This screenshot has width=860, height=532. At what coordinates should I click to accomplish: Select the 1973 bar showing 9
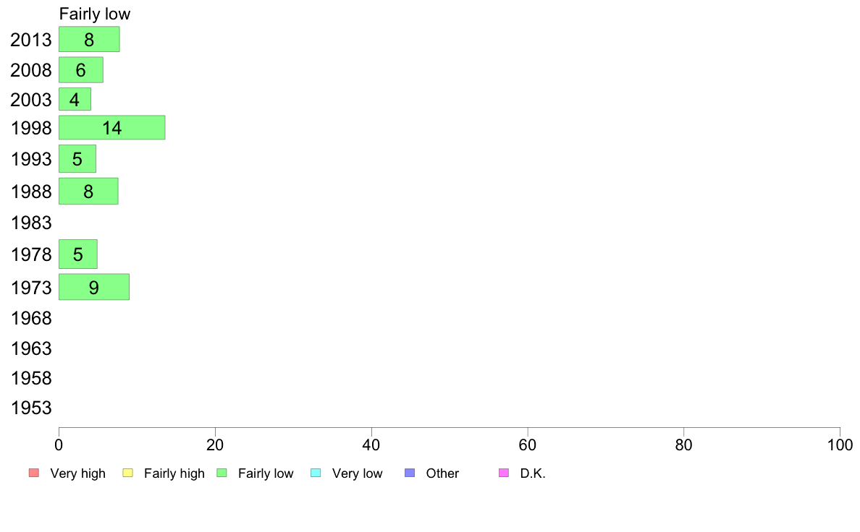point(94,287)
